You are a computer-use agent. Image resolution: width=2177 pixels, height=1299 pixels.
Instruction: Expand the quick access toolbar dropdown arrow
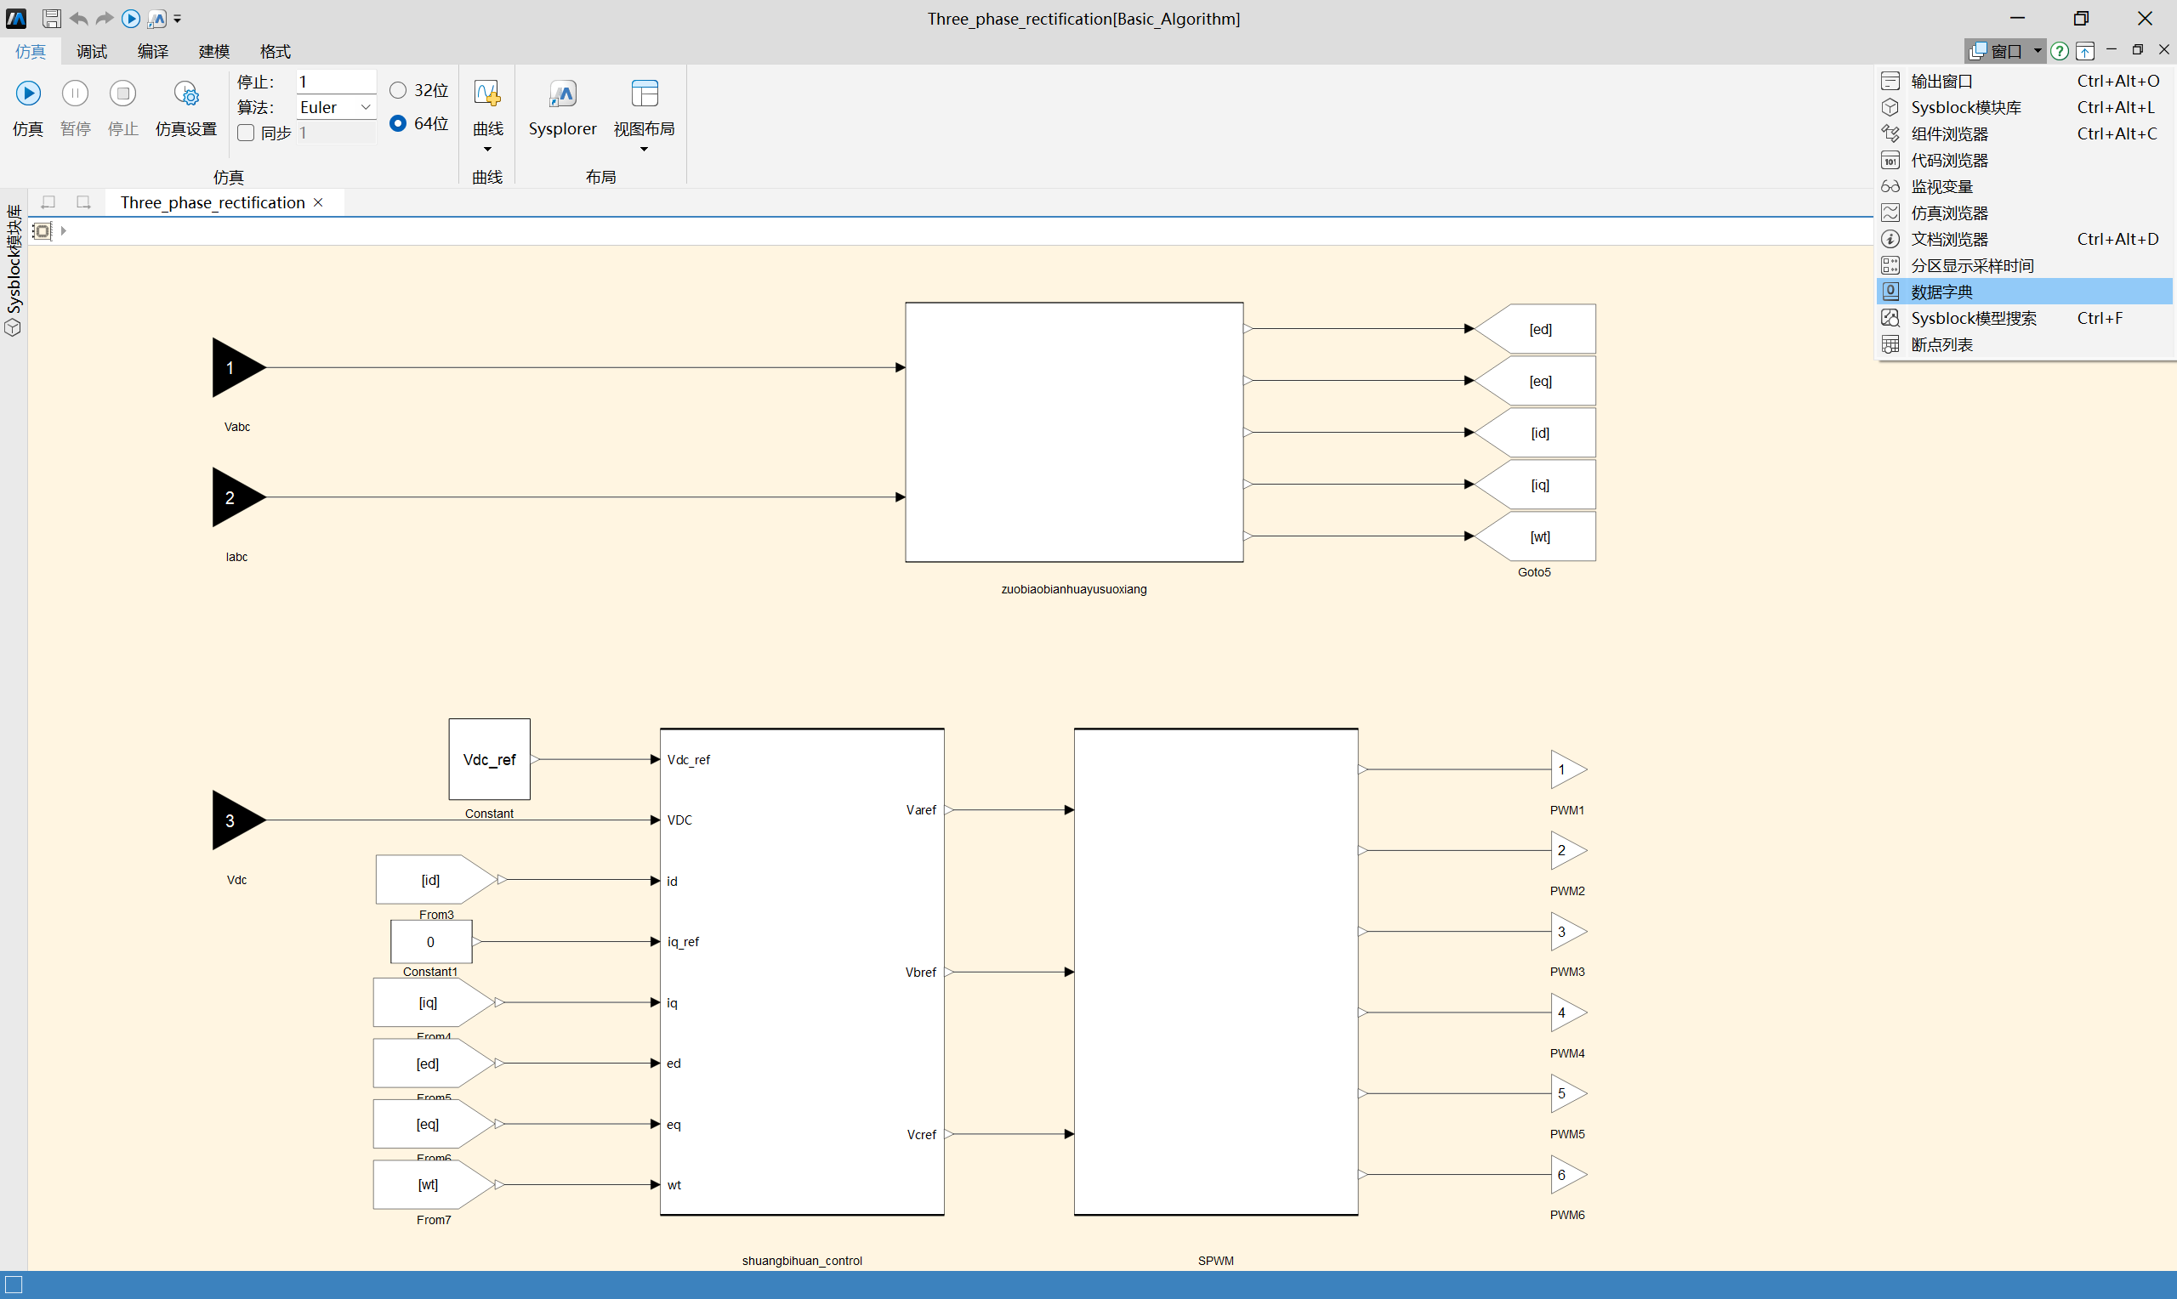tap(178, 19)
